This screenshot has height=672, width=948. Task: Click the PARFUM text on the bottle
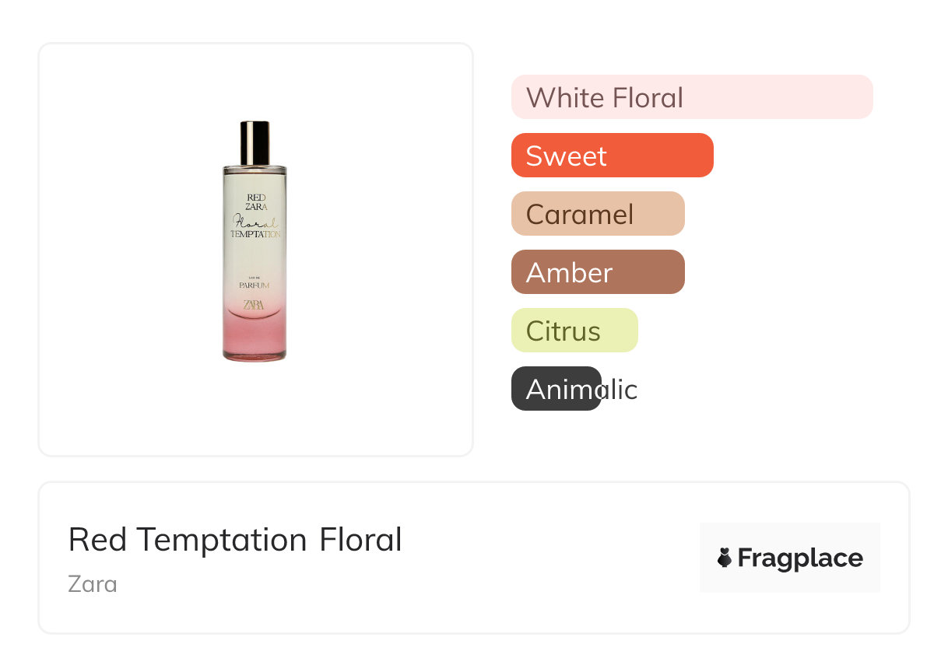coord(255,285)
